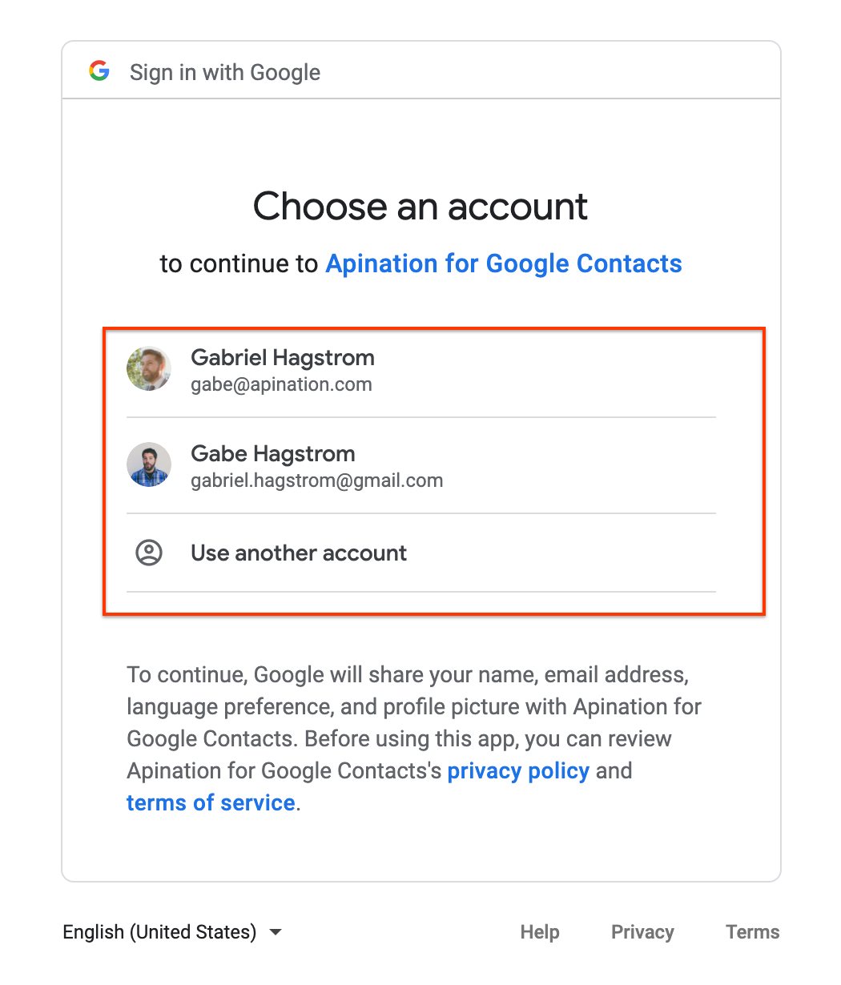This screenshot has width=841, height=985.
Task: Select the Gabriel Hagstrom account name
Action: click(x=282, y=357)
